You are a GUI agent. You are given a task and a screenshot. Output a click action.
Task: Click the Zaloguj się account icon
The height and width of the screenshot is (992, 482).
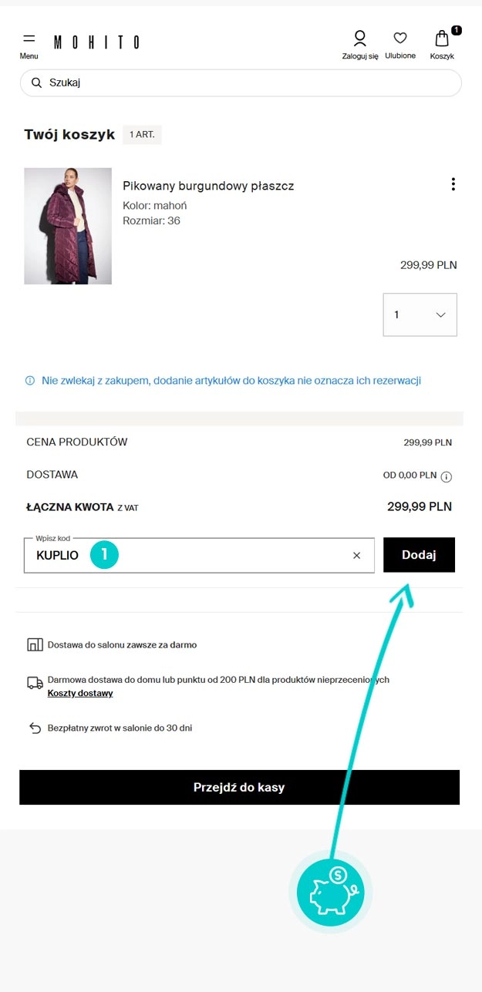pos(359,39)
